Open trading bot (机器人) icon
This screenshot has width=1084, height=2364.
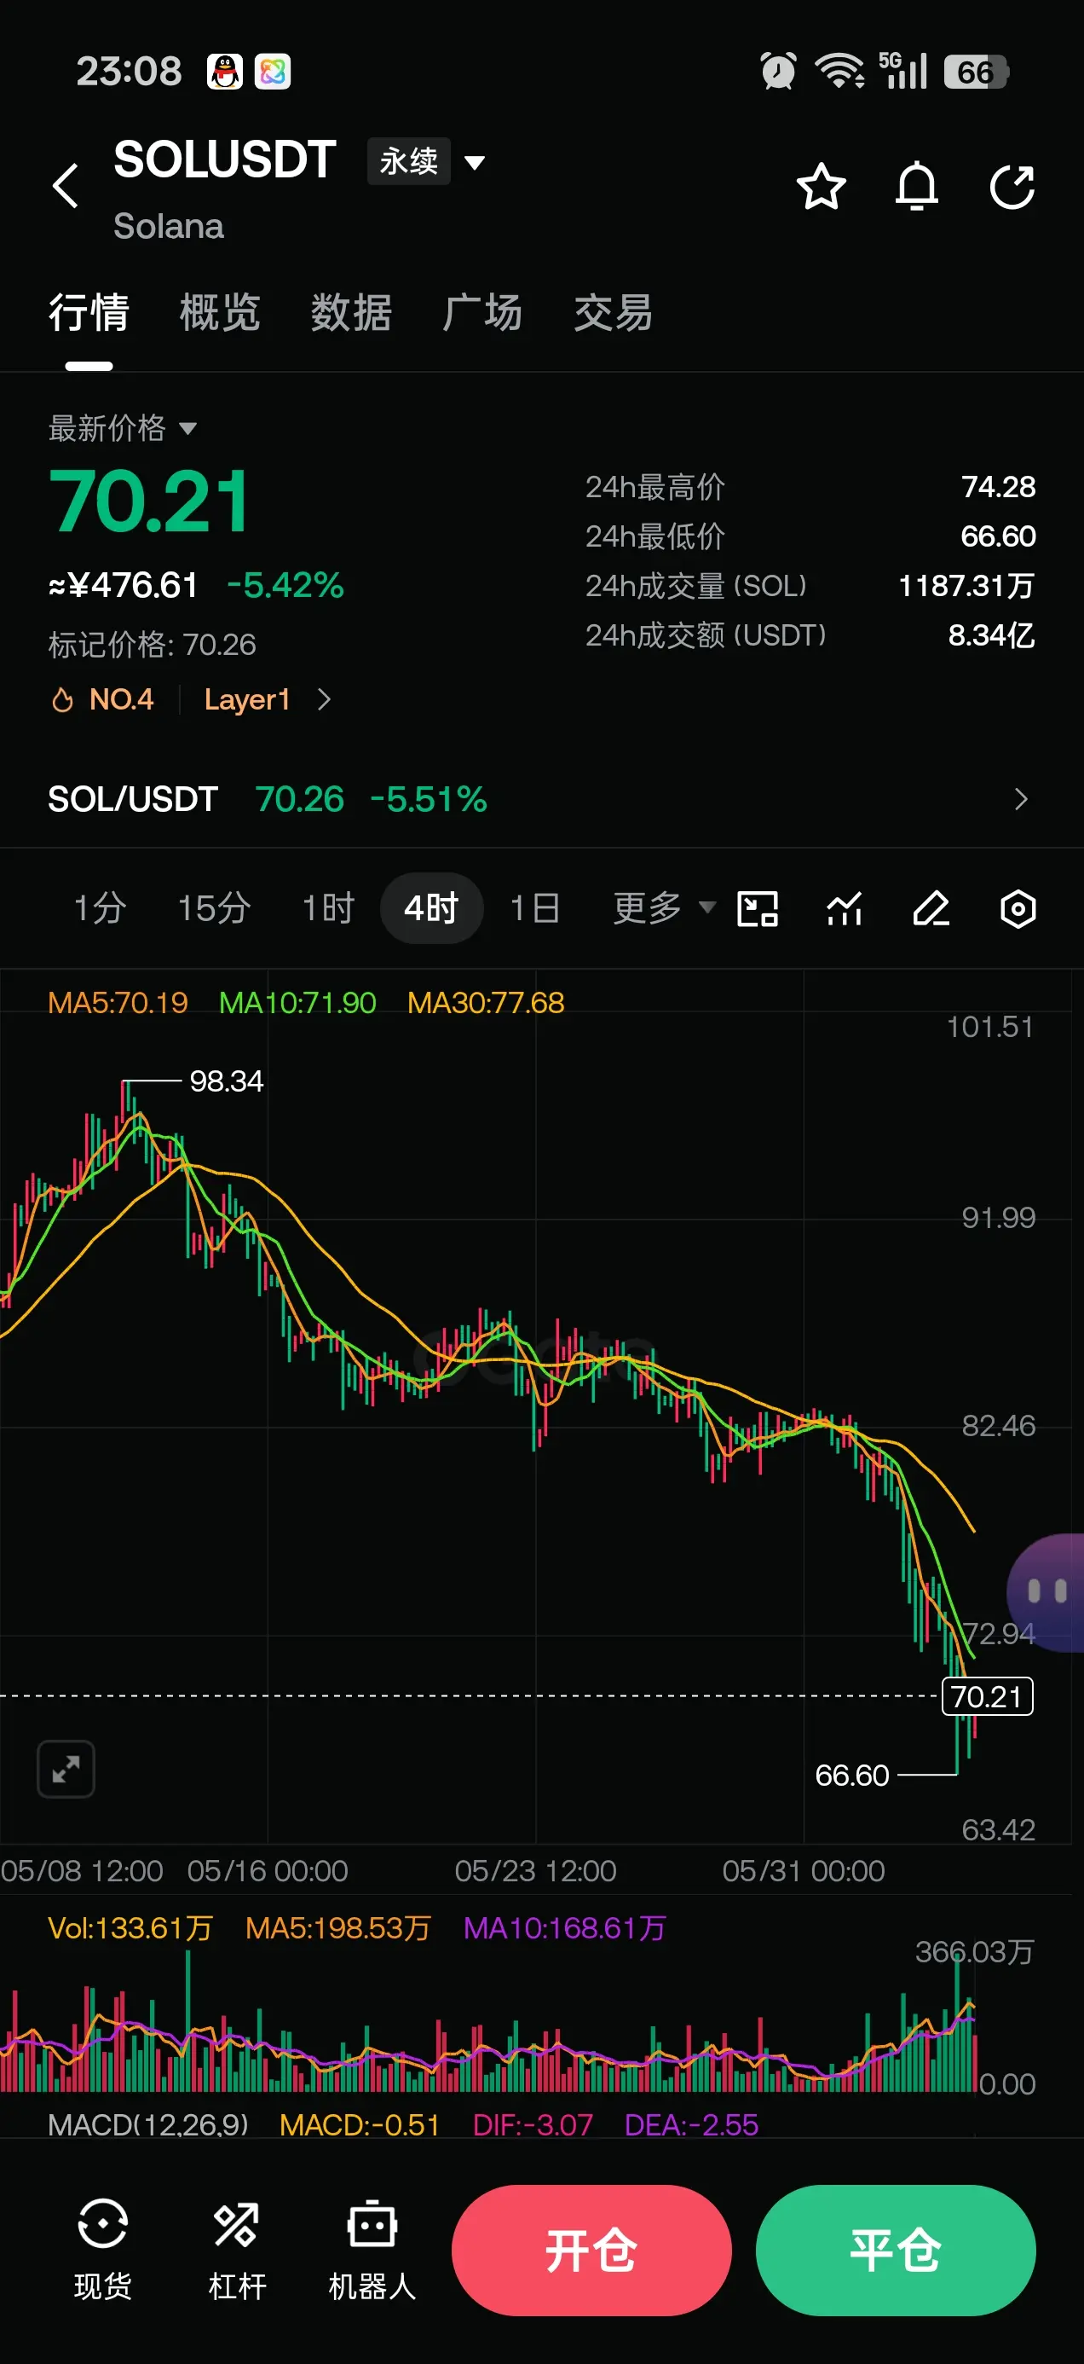point(372,2224)
